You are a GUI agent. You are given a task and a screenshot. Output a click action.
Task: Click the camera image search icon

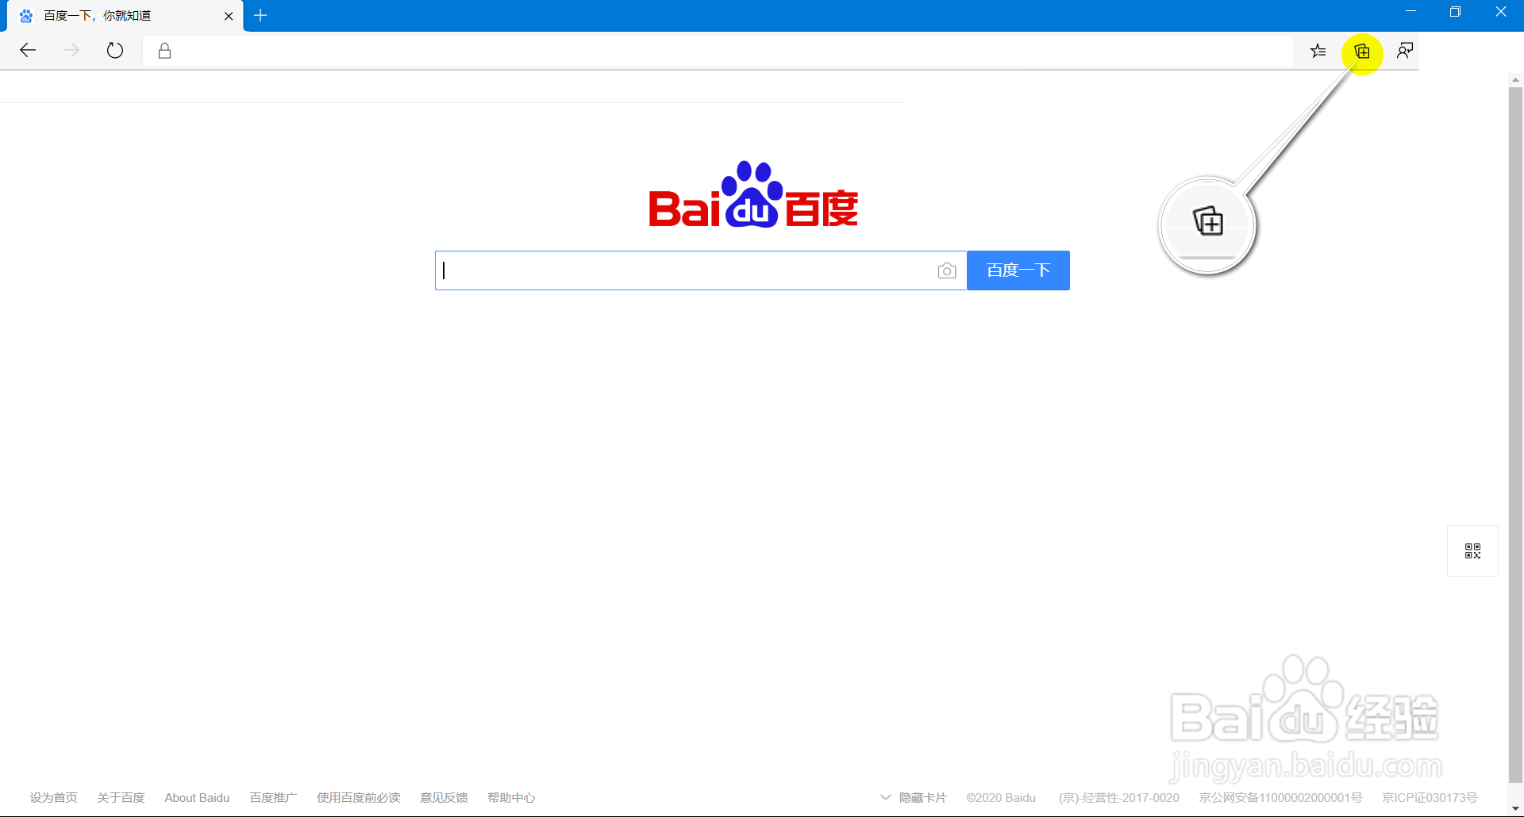(947, 270)
